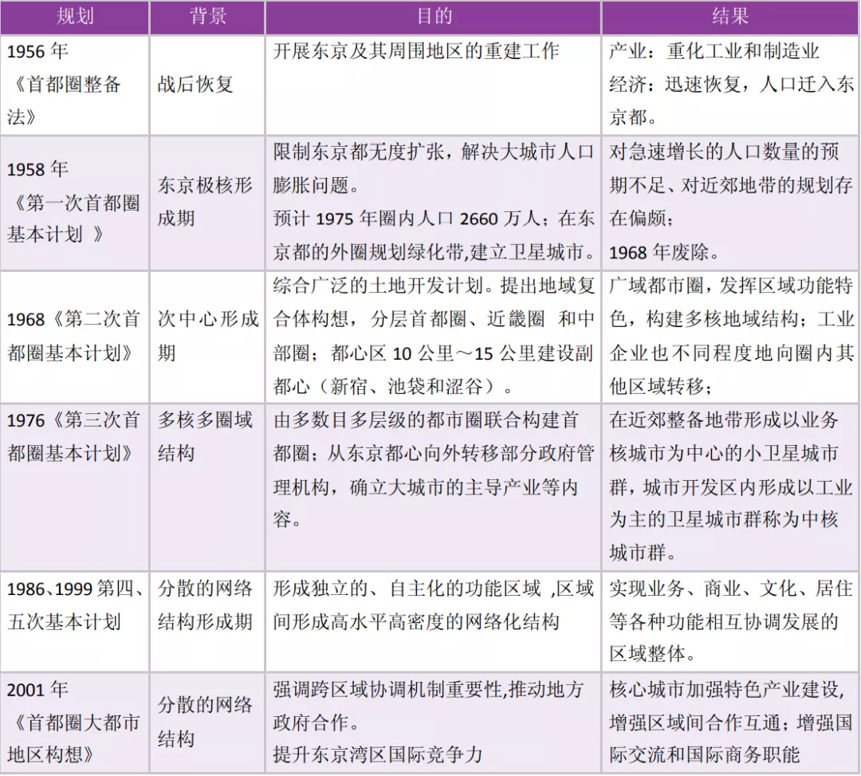This screenshot has width=861, height=776.
Task: Select the 2001 年《首都圈大都市地区构想》 cell
Action: (x=75, y=723)
